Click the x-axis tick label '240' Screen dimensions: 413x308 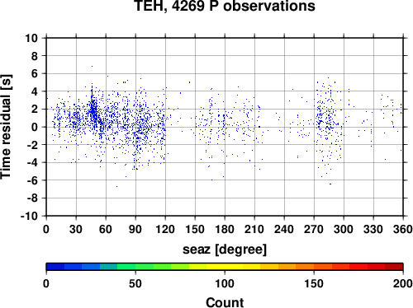pos(284,229)
